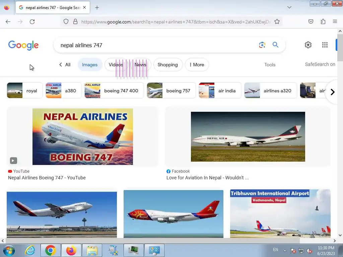Open Google quick settings gear
The image size is (343, 257).
pos(308,45)
